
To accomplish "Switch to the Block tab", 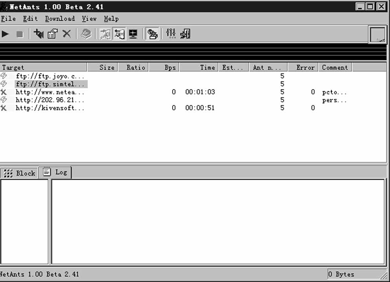I will [x=19, y=173].
